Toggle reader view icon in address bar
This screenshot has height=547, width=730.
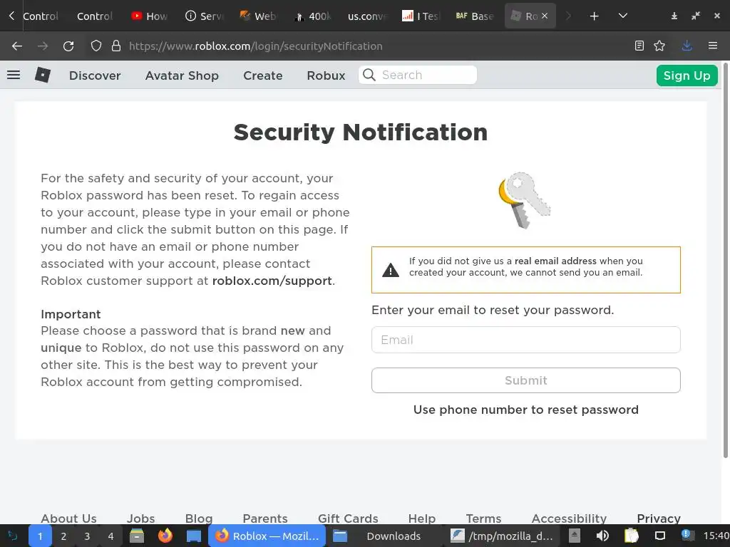(x=639, y=46)
